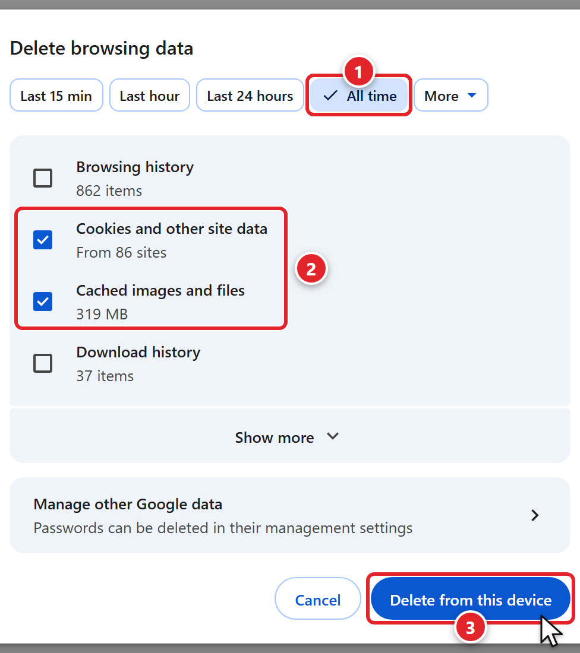Select the Last 24 hours time range
580x653 pixels.
[250, 96]
